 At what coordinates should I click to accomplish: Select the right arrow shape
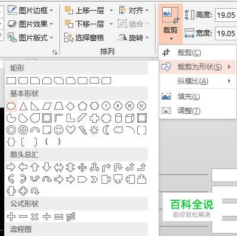[x=11, y=167]
